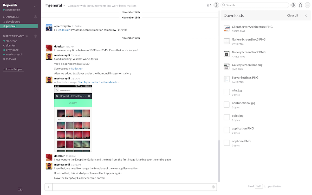
Task: Open starred items star icon
Action: click(x=301, y=5)
